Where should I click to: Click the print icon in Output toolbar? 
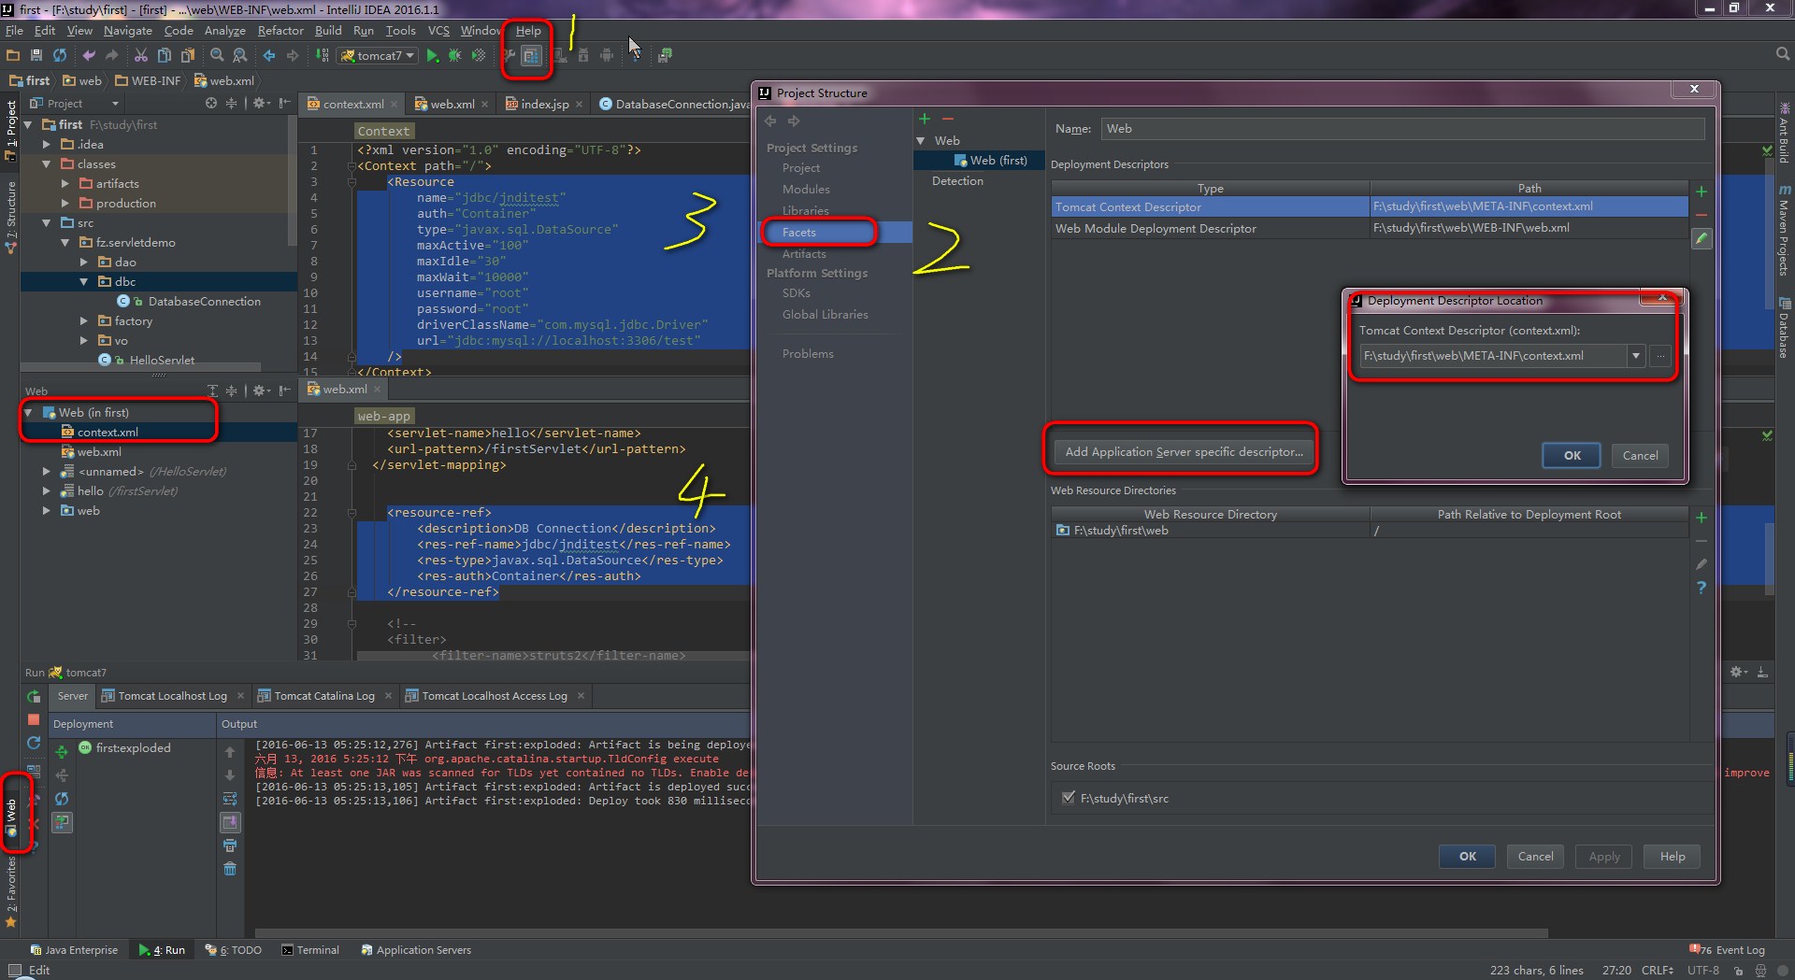point(230,845)
